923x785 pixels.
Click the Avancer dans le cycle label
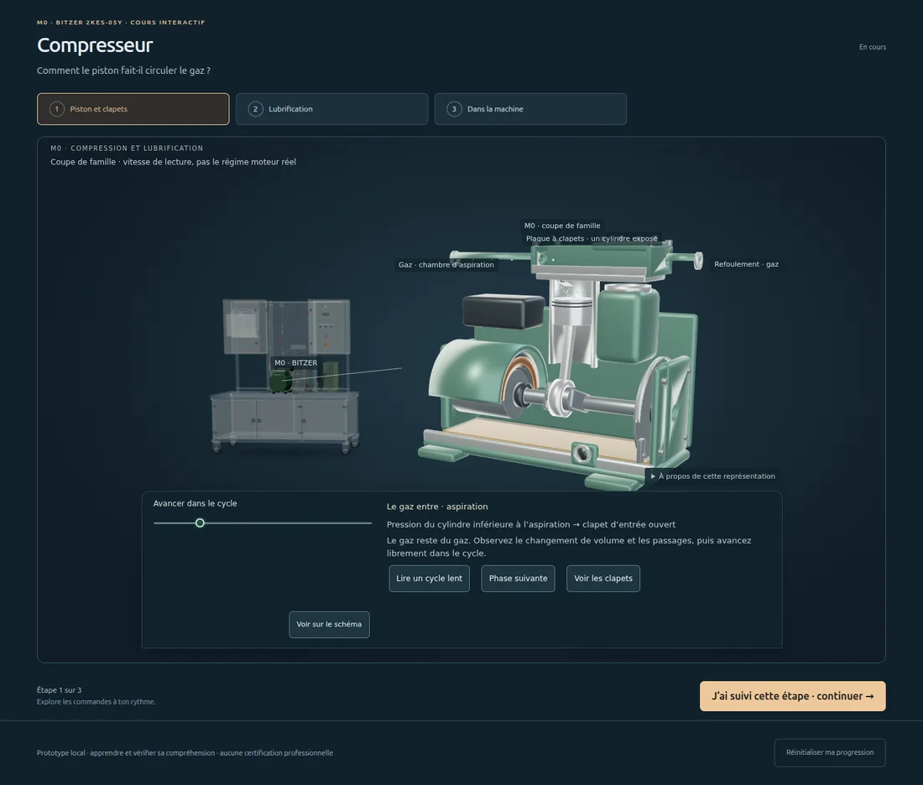pos(195,504)
